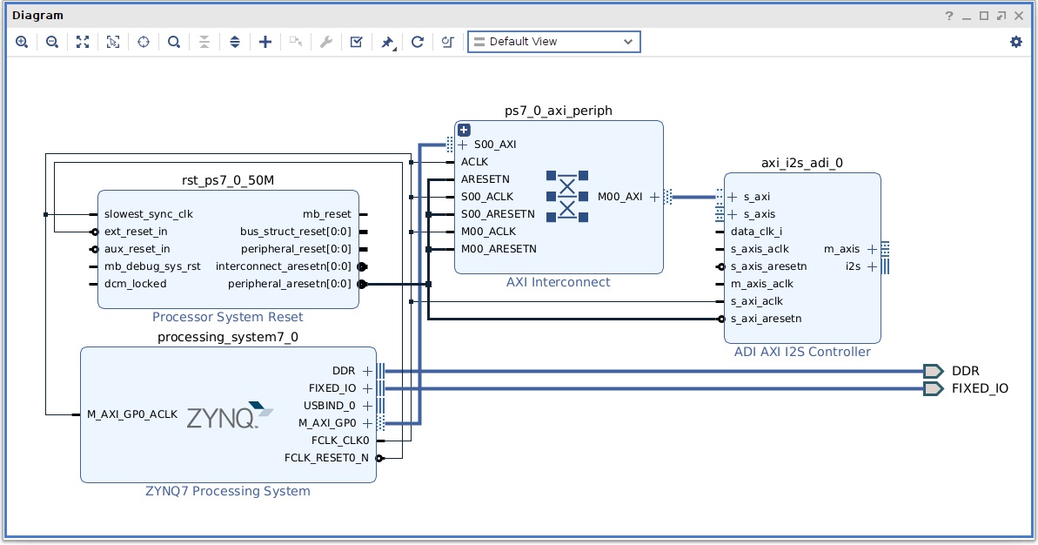The image size is (1038, 545).
Task: Select the Zoom Area tool
Action: (x=113, y=42)
